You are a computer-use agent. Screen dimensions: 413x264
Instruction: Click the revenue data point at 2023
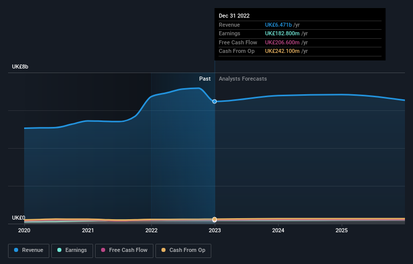tap(215, 102)
